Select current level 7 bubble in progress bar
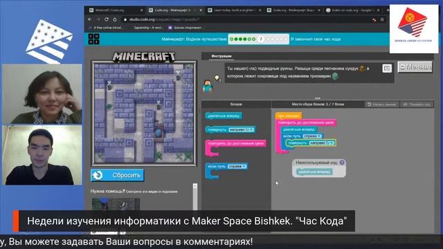The image size is (443, 249). [261, 39]
